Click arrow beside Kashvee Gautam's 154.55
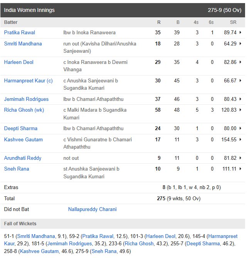 [x=240, y=139]
